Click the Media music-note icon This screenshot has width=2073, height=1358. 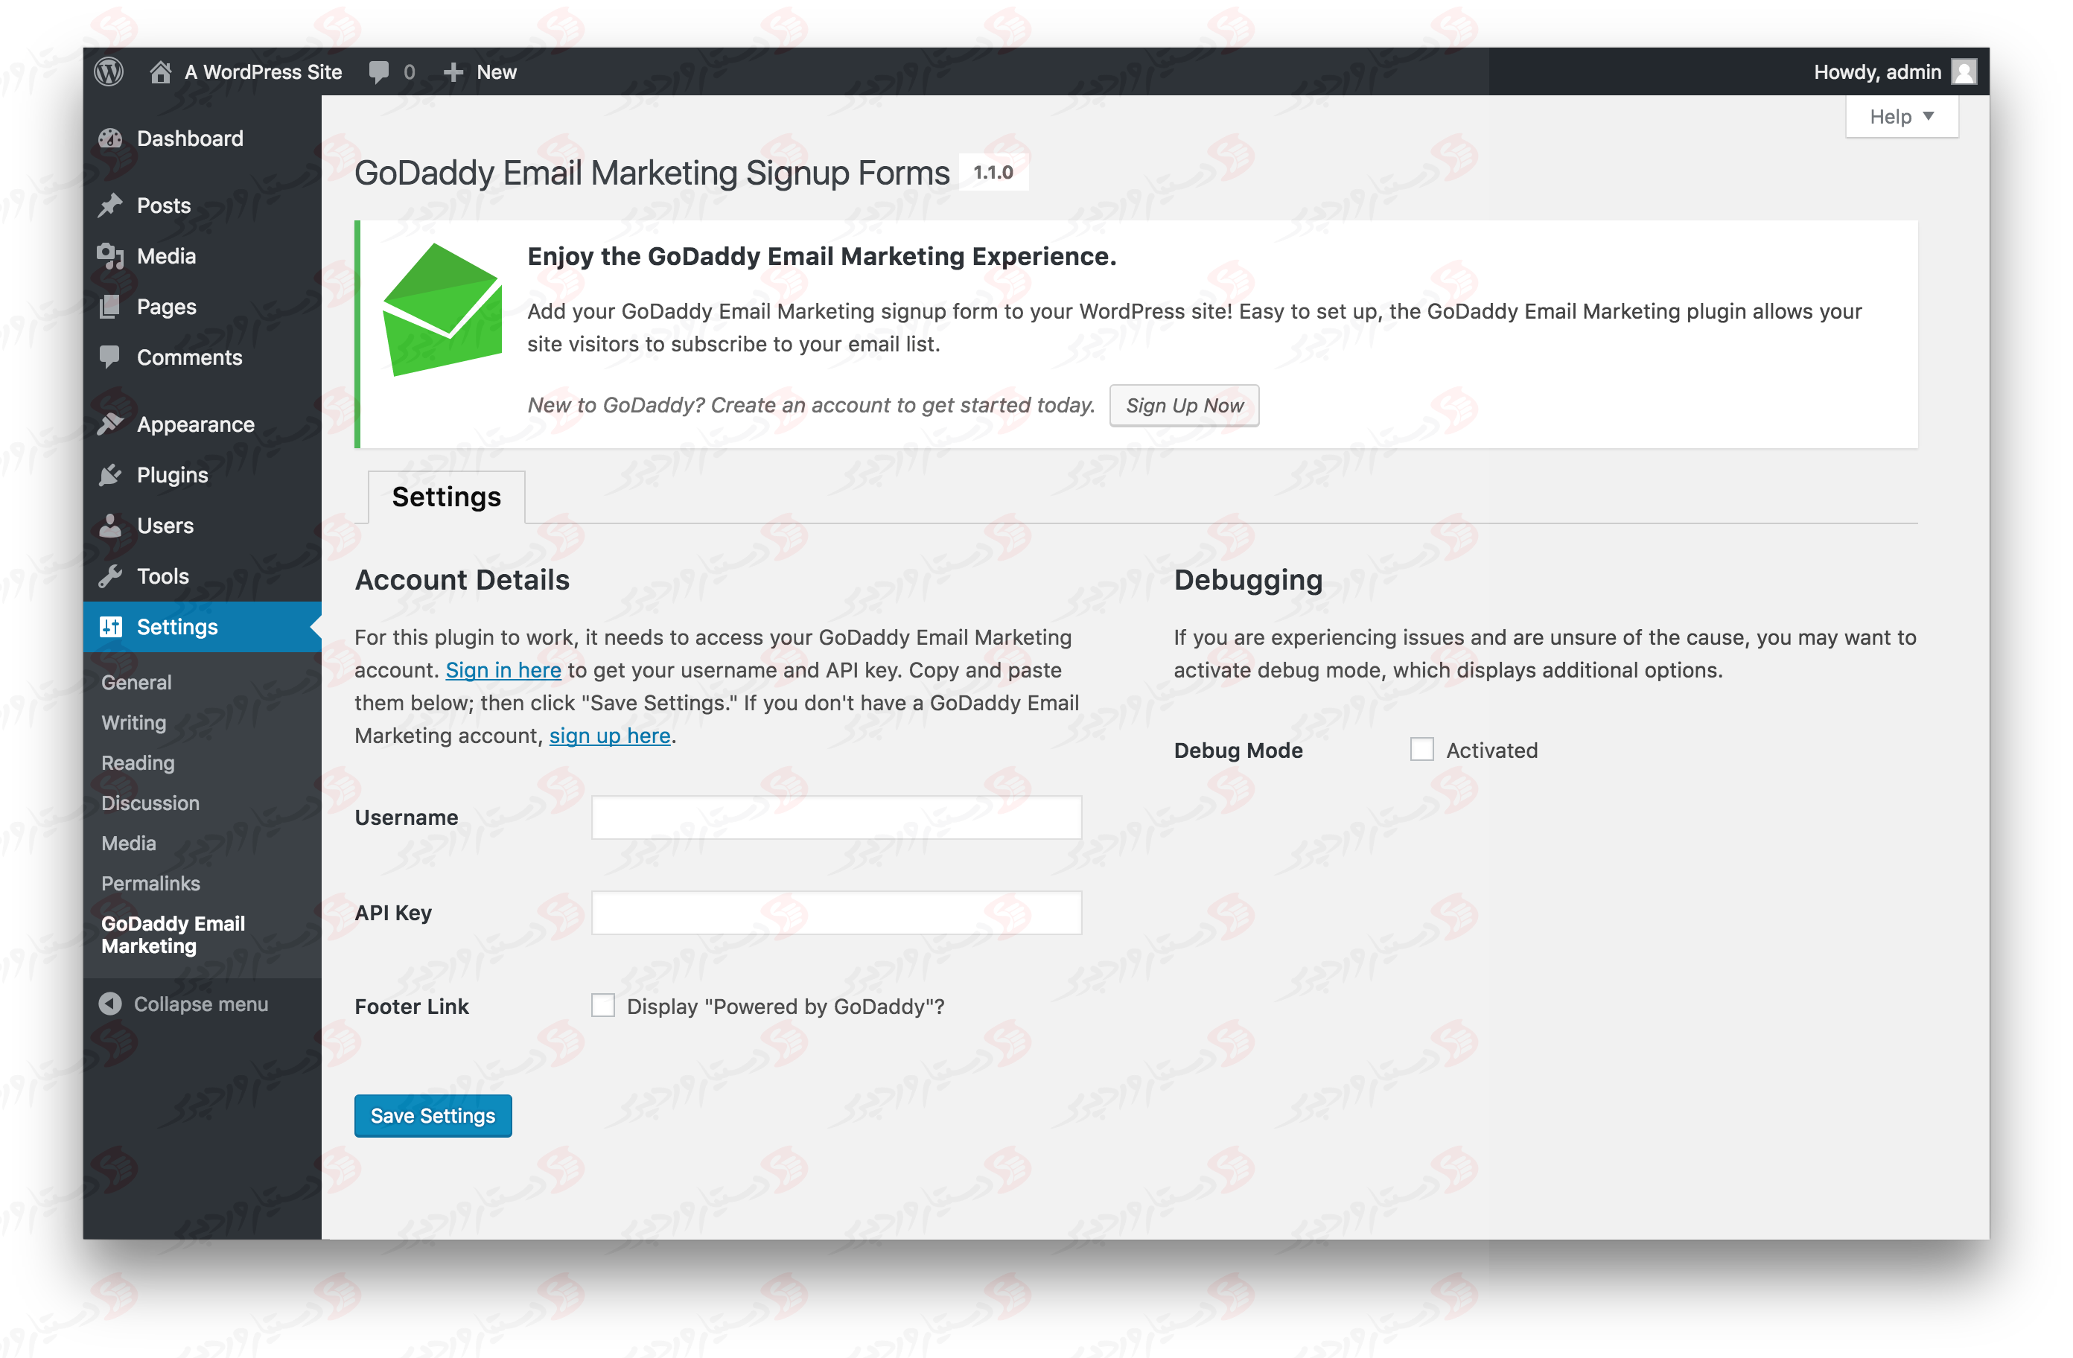(111, 255)
